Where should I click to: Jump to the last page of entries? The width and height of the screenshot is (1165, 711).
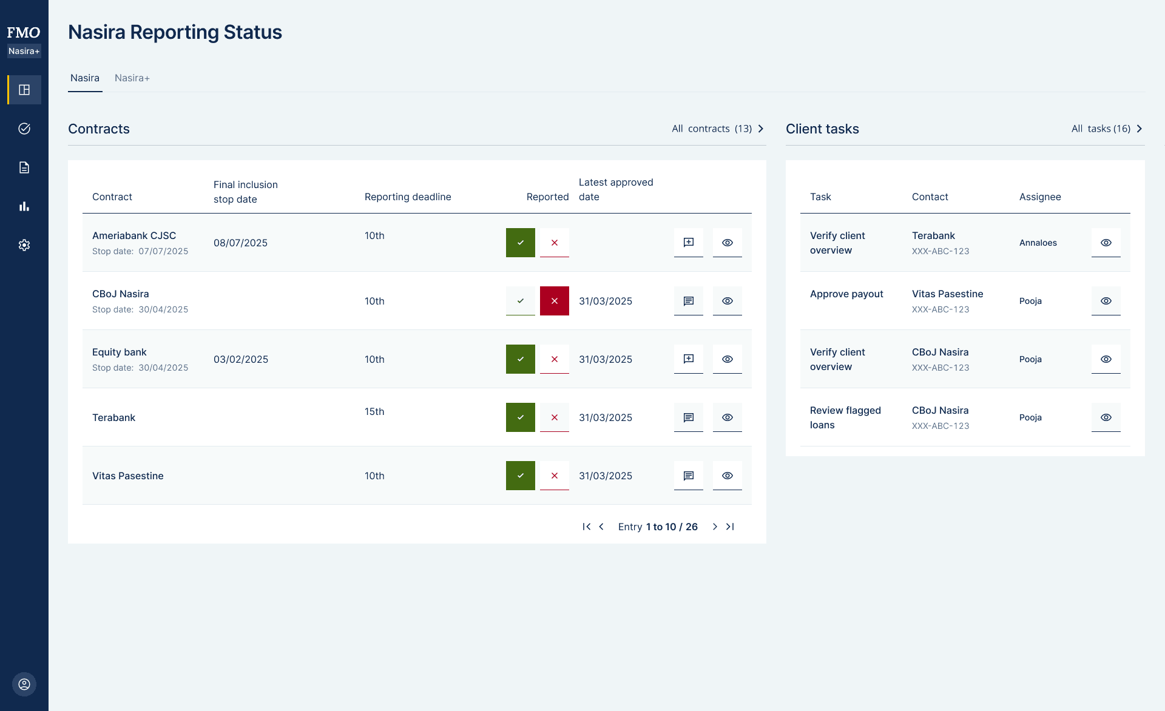(730, 527)
